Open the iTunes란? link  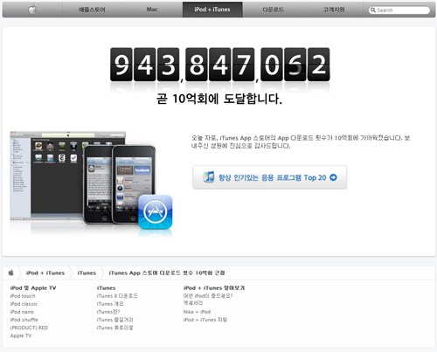108,312
